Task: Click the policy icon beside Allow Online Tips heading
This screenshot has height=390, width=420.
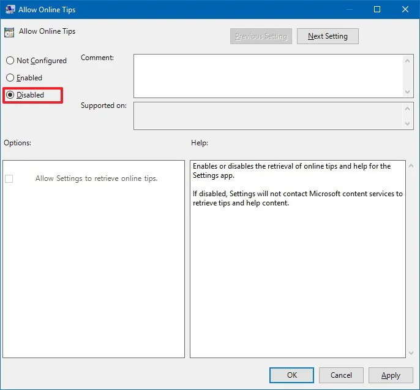Action: click(x=9, y=32)
